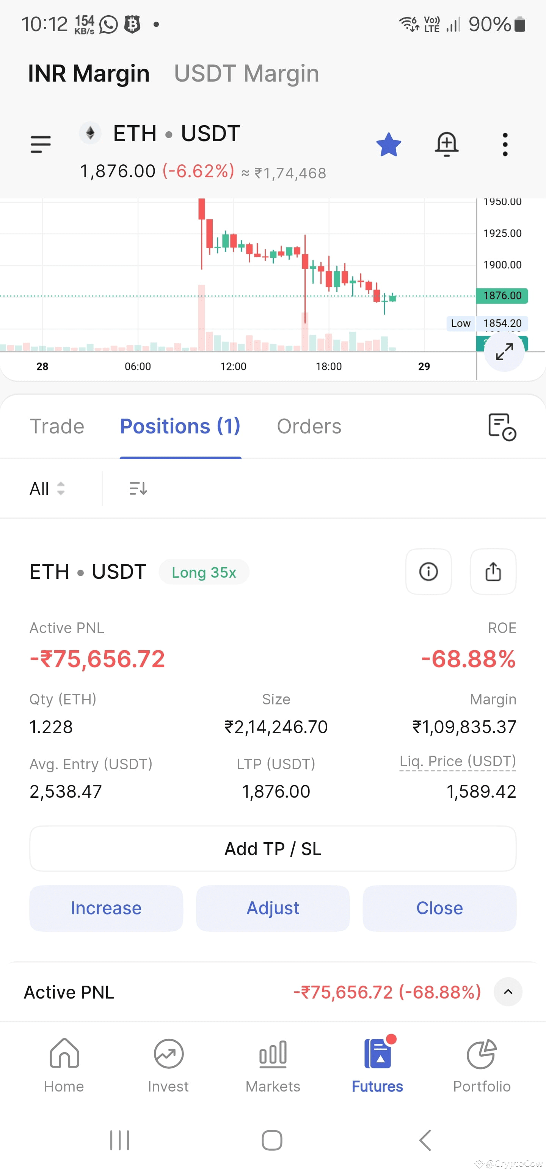Tap the Increase position button
Screen dimensions: 546x1172
pos(106,908)
